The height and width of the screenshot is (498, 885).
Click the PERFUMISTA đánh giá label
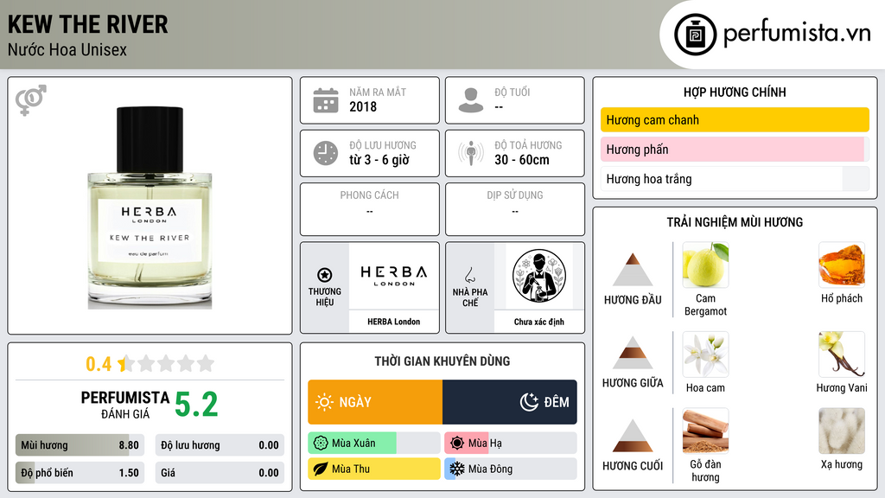pos(125,405)
